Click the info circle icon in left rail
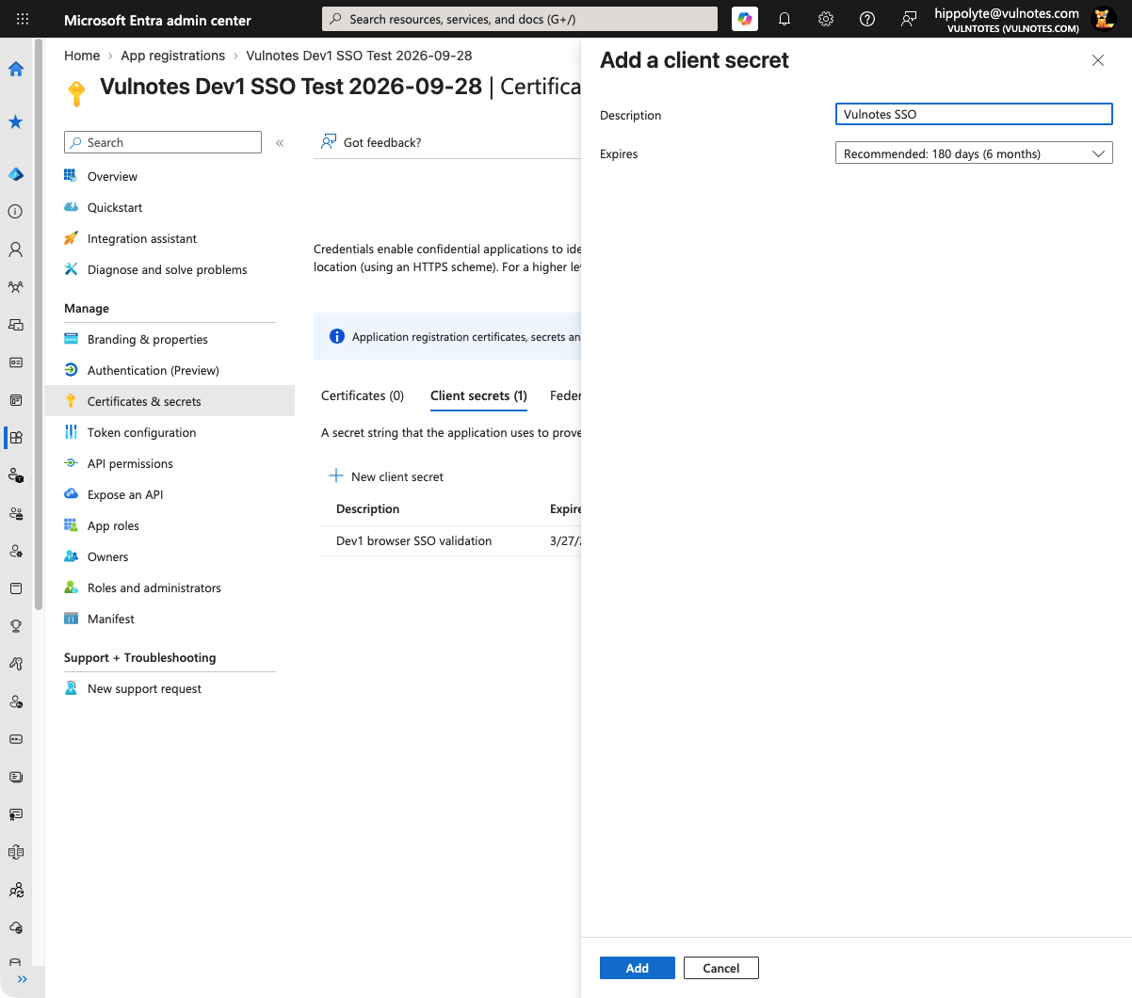The image size is (1132, 998). [x=16, y=212]
